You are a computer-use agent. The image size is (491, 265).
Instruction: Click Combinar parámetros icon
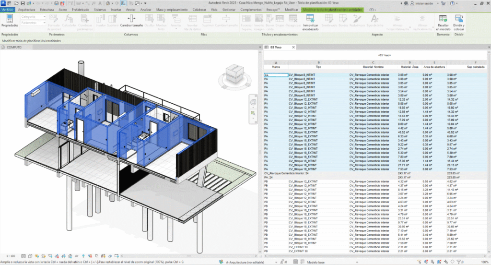[x=85, y=22]
